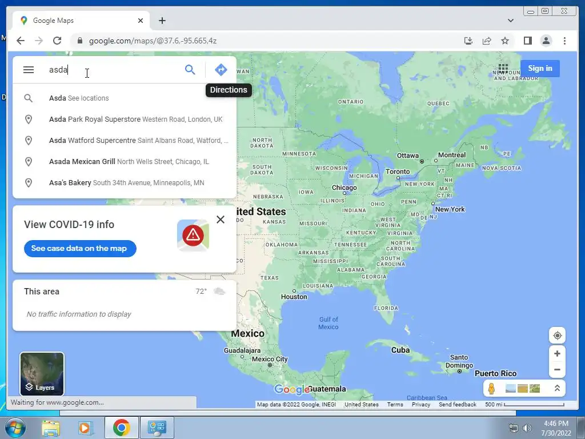Launch Windows Media Player from taskbar

coord(85,428)
